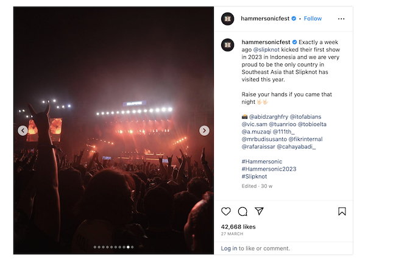Share the post via paper plane icon

[259, 211]
